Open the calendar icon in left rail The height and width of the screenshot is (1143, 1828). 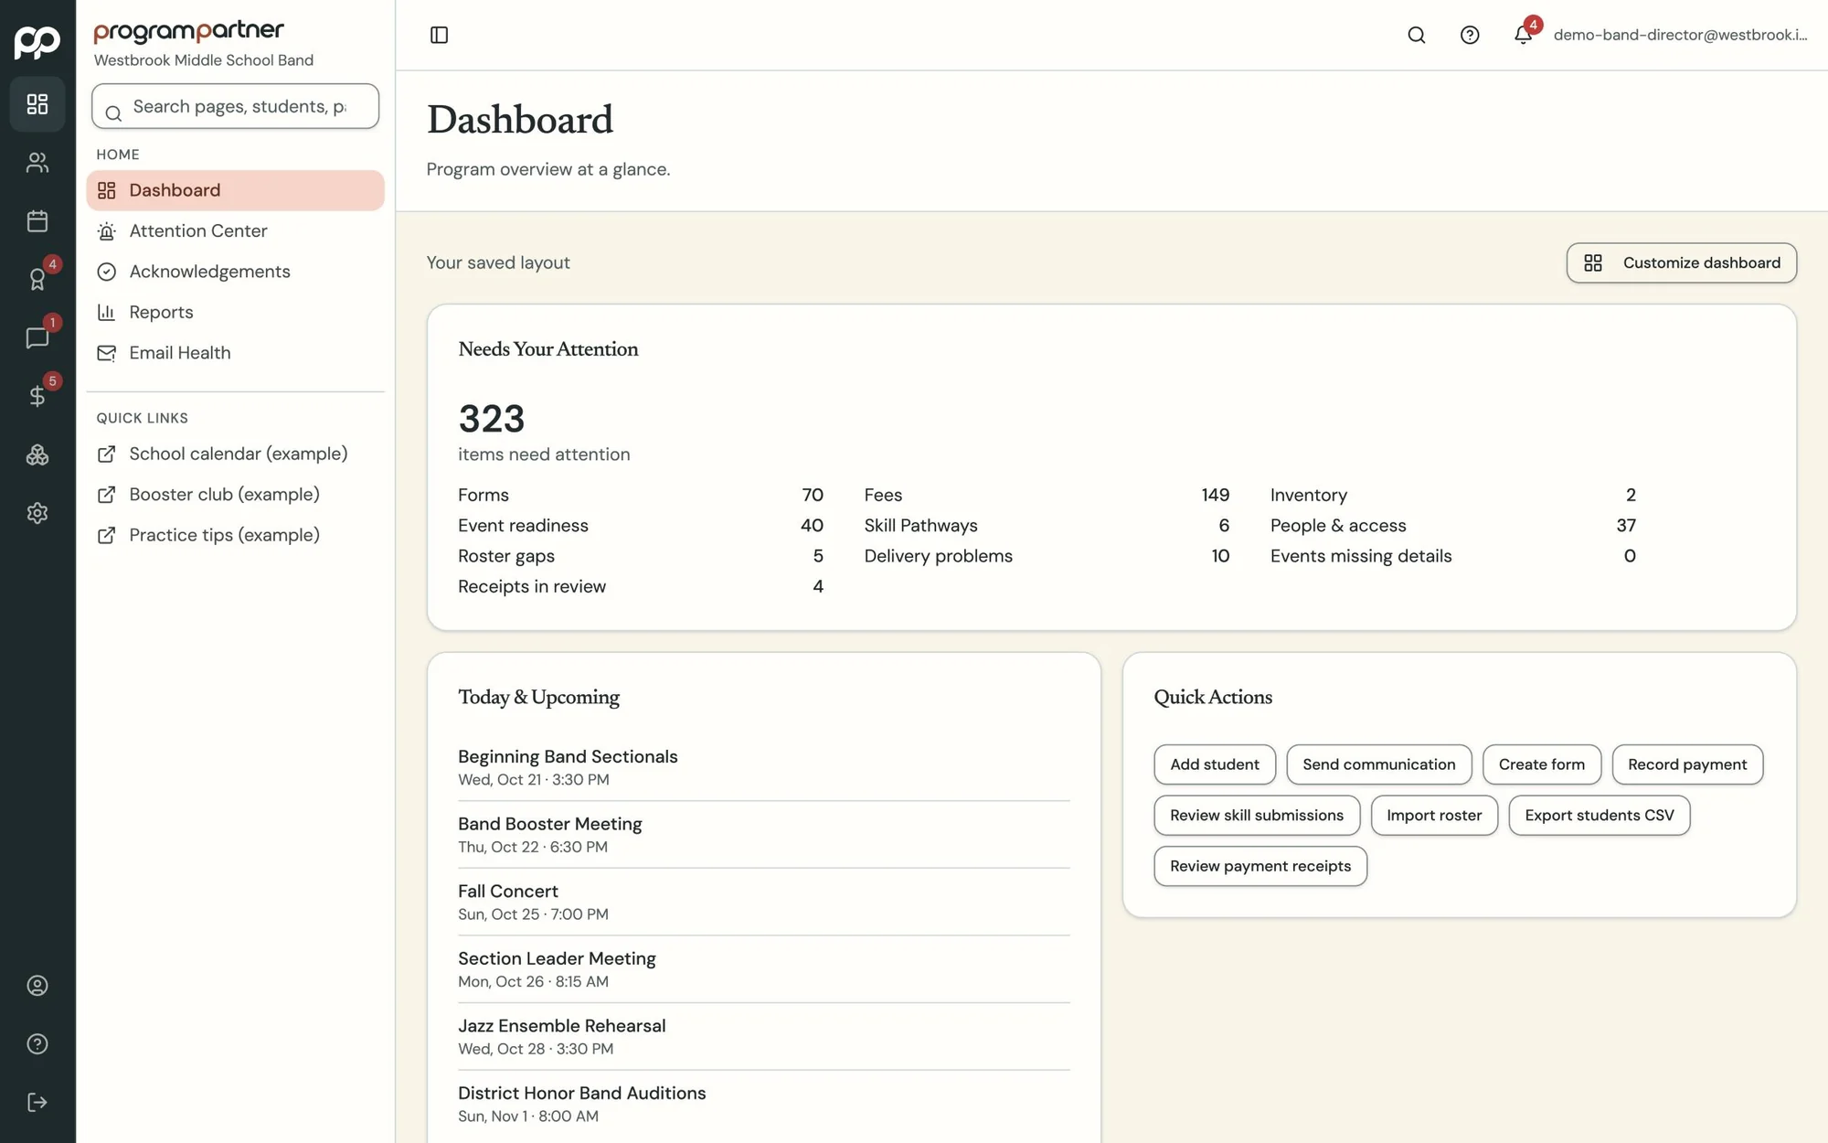(x=37, y=221)
